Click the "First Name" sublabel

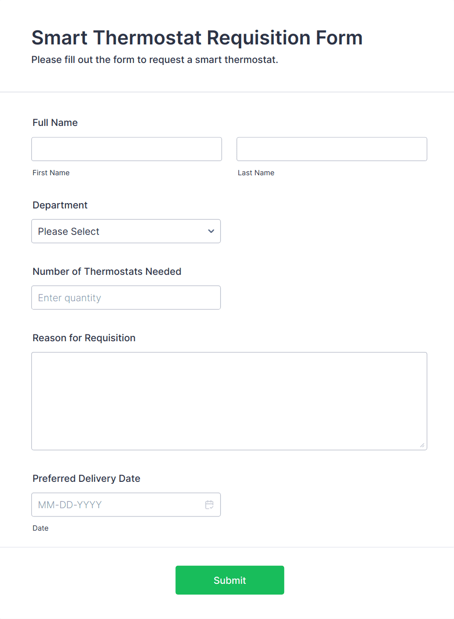click(51, 173)
